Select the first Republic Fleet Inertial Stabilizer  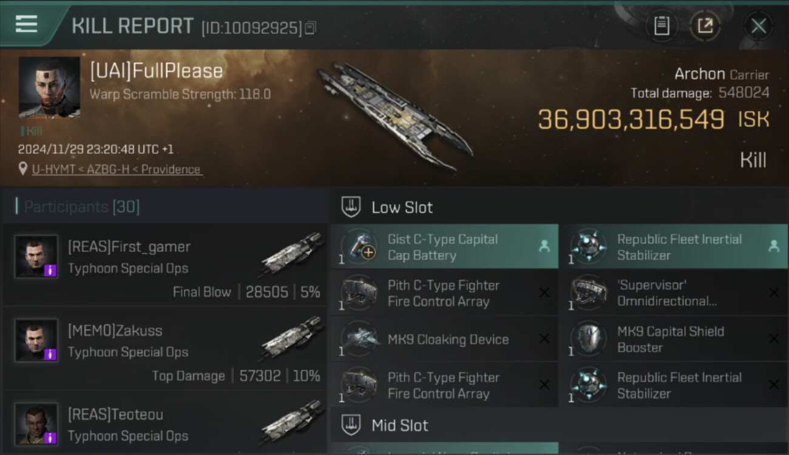(673, 247)
